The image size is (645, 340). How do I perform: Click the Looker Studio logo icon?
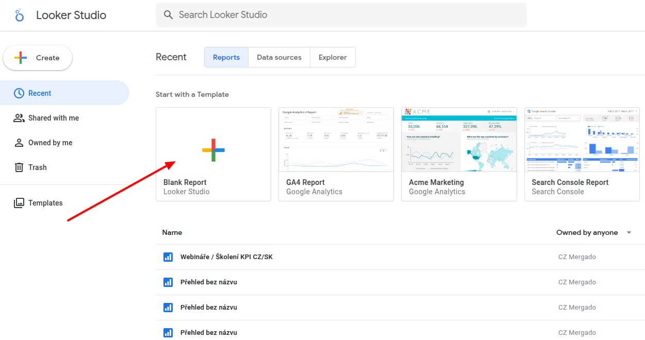[20, 15]
